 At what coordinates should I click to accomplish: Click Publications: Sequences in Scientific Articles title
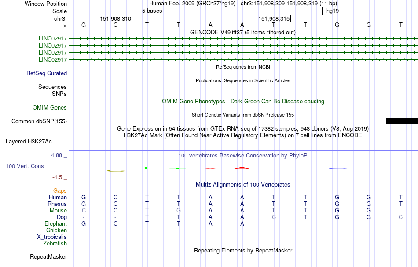coord(243,80)
